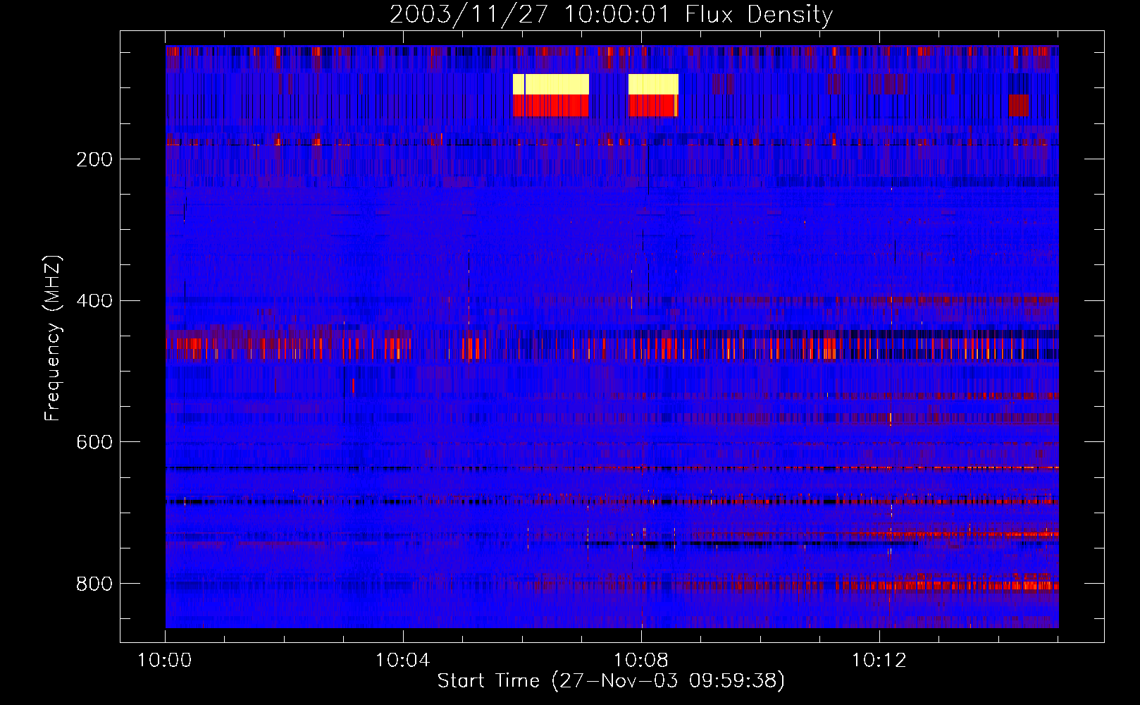Click the 10:00 time tick label
The image size is (1140, 705).
click(165, 660)
